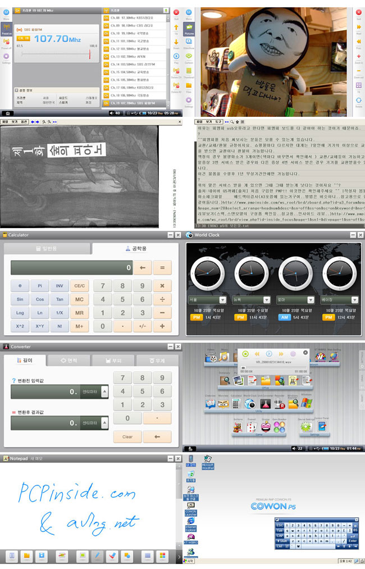Open the Solitaire game icon

click(x=238, y=427)
